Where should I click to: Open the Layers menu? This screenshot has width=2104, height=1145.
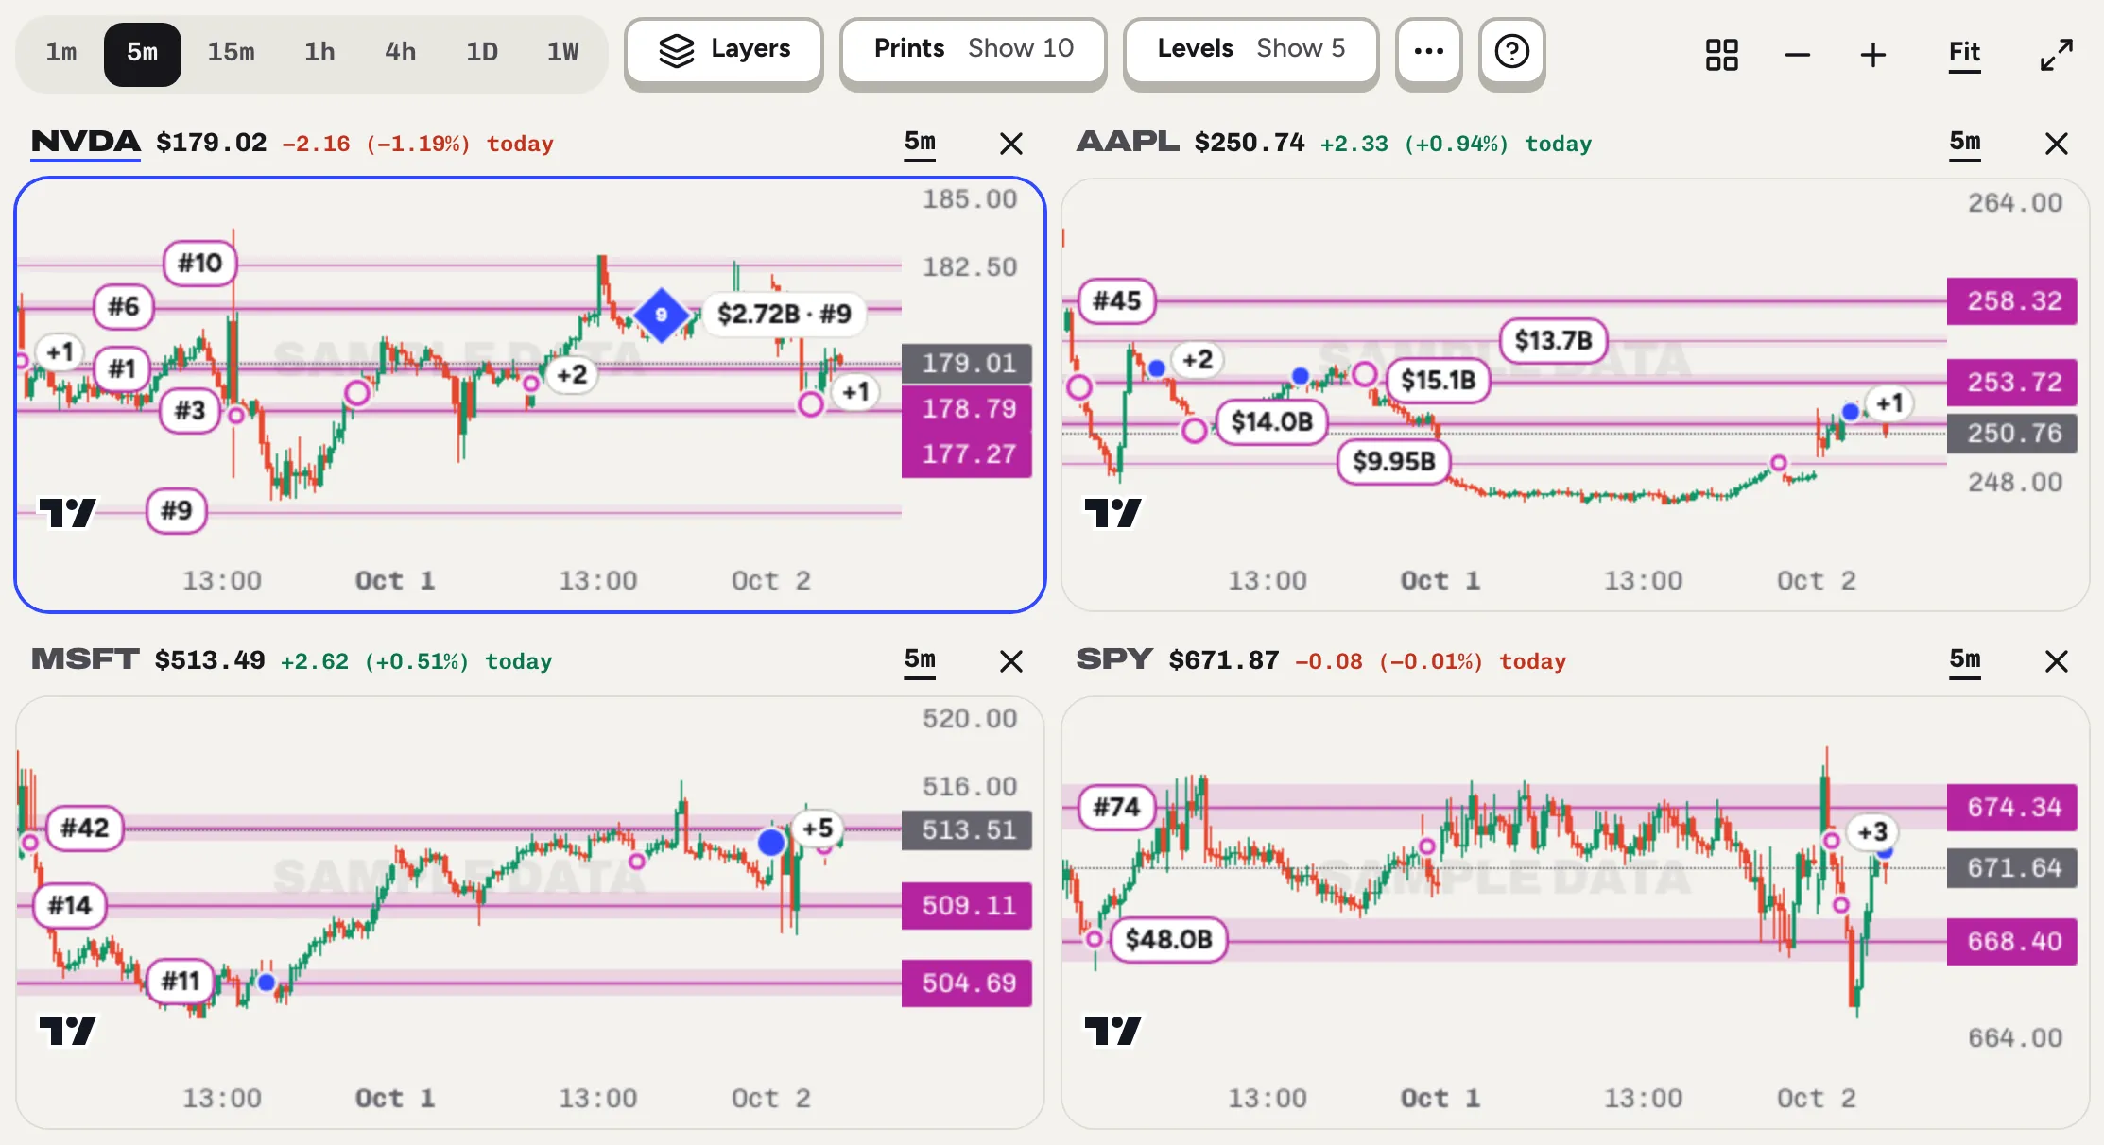click(x=724, y=51)
